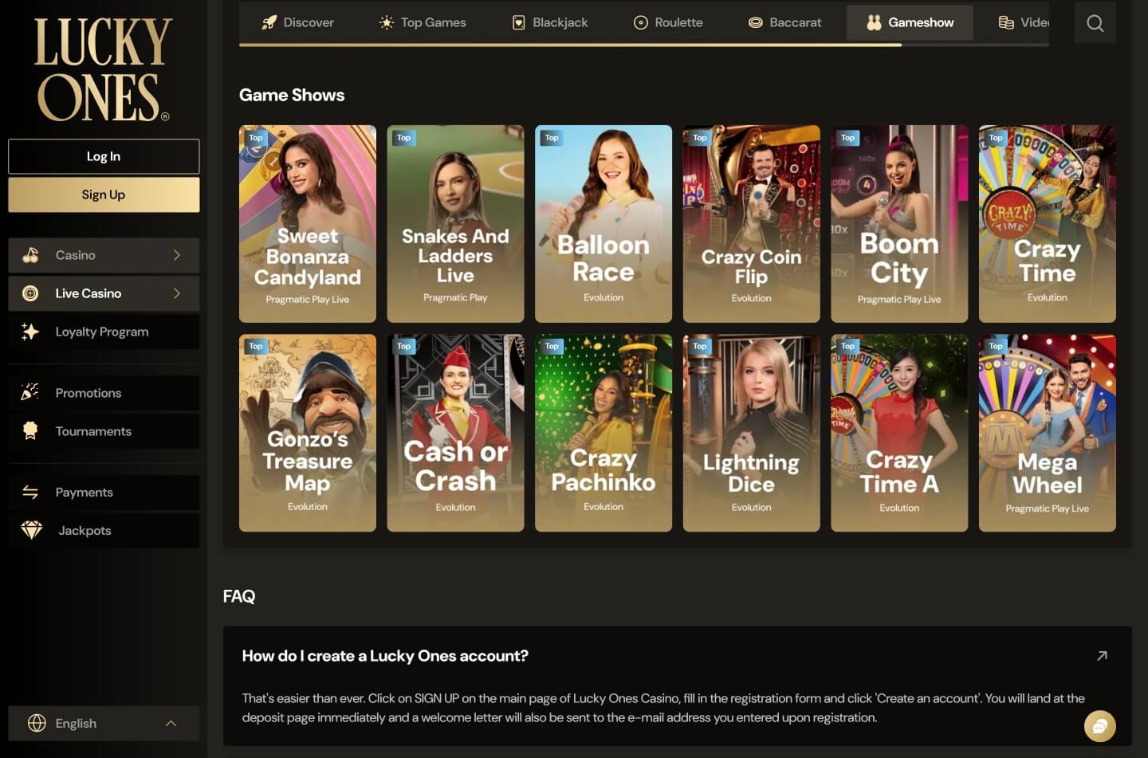Select the Tournaments medal icon
Viewport: 1148px width, 758px height.
pyautogui.click(x=29, y=430)
